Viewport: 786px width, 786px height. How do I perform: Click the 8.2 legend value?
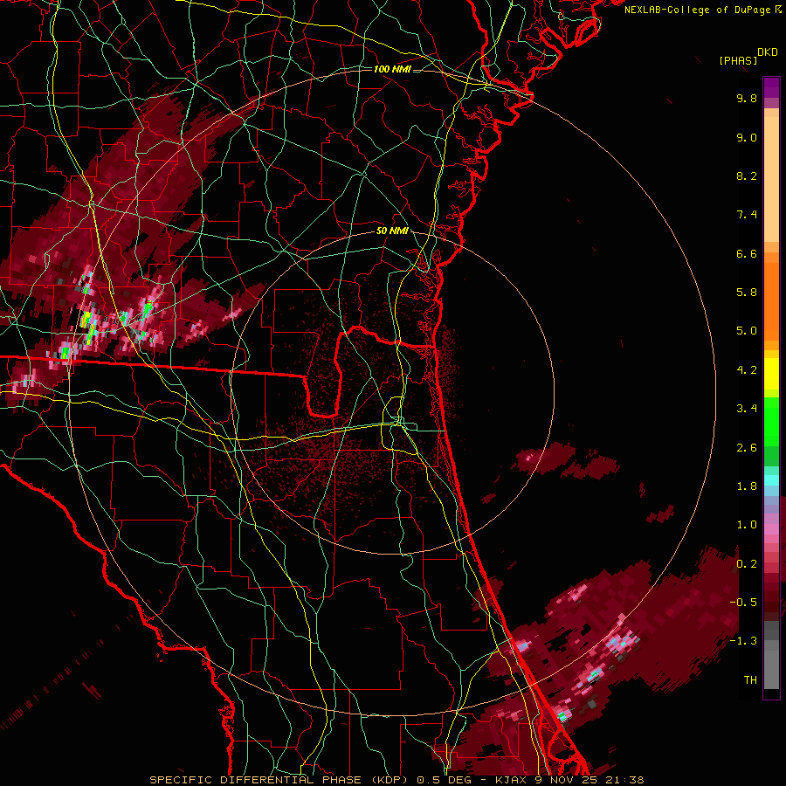coord(747,176)
